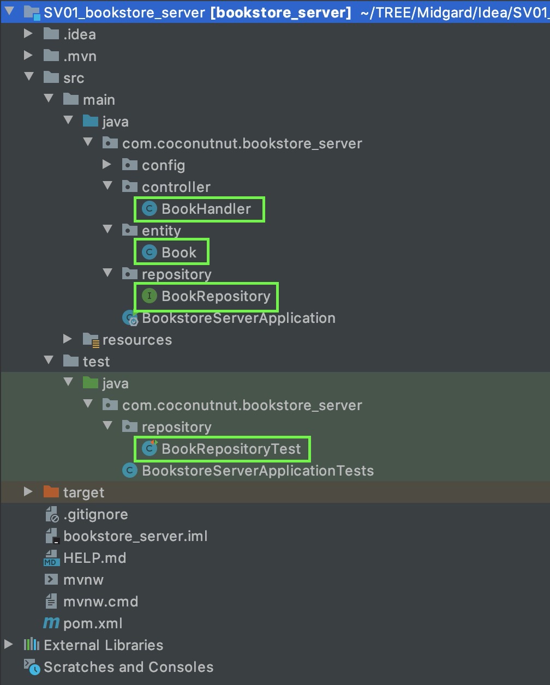Click the HELP.md markdown file icon
550x685 pixels.
(51, 558)
